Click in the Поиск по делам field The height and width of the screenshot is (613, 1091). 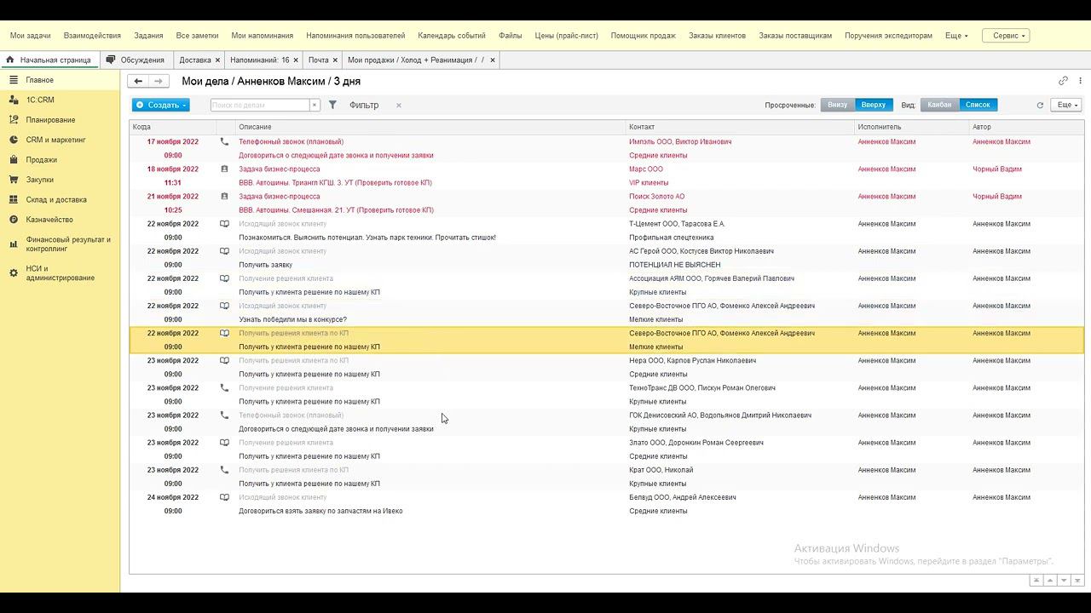point(259,105)
